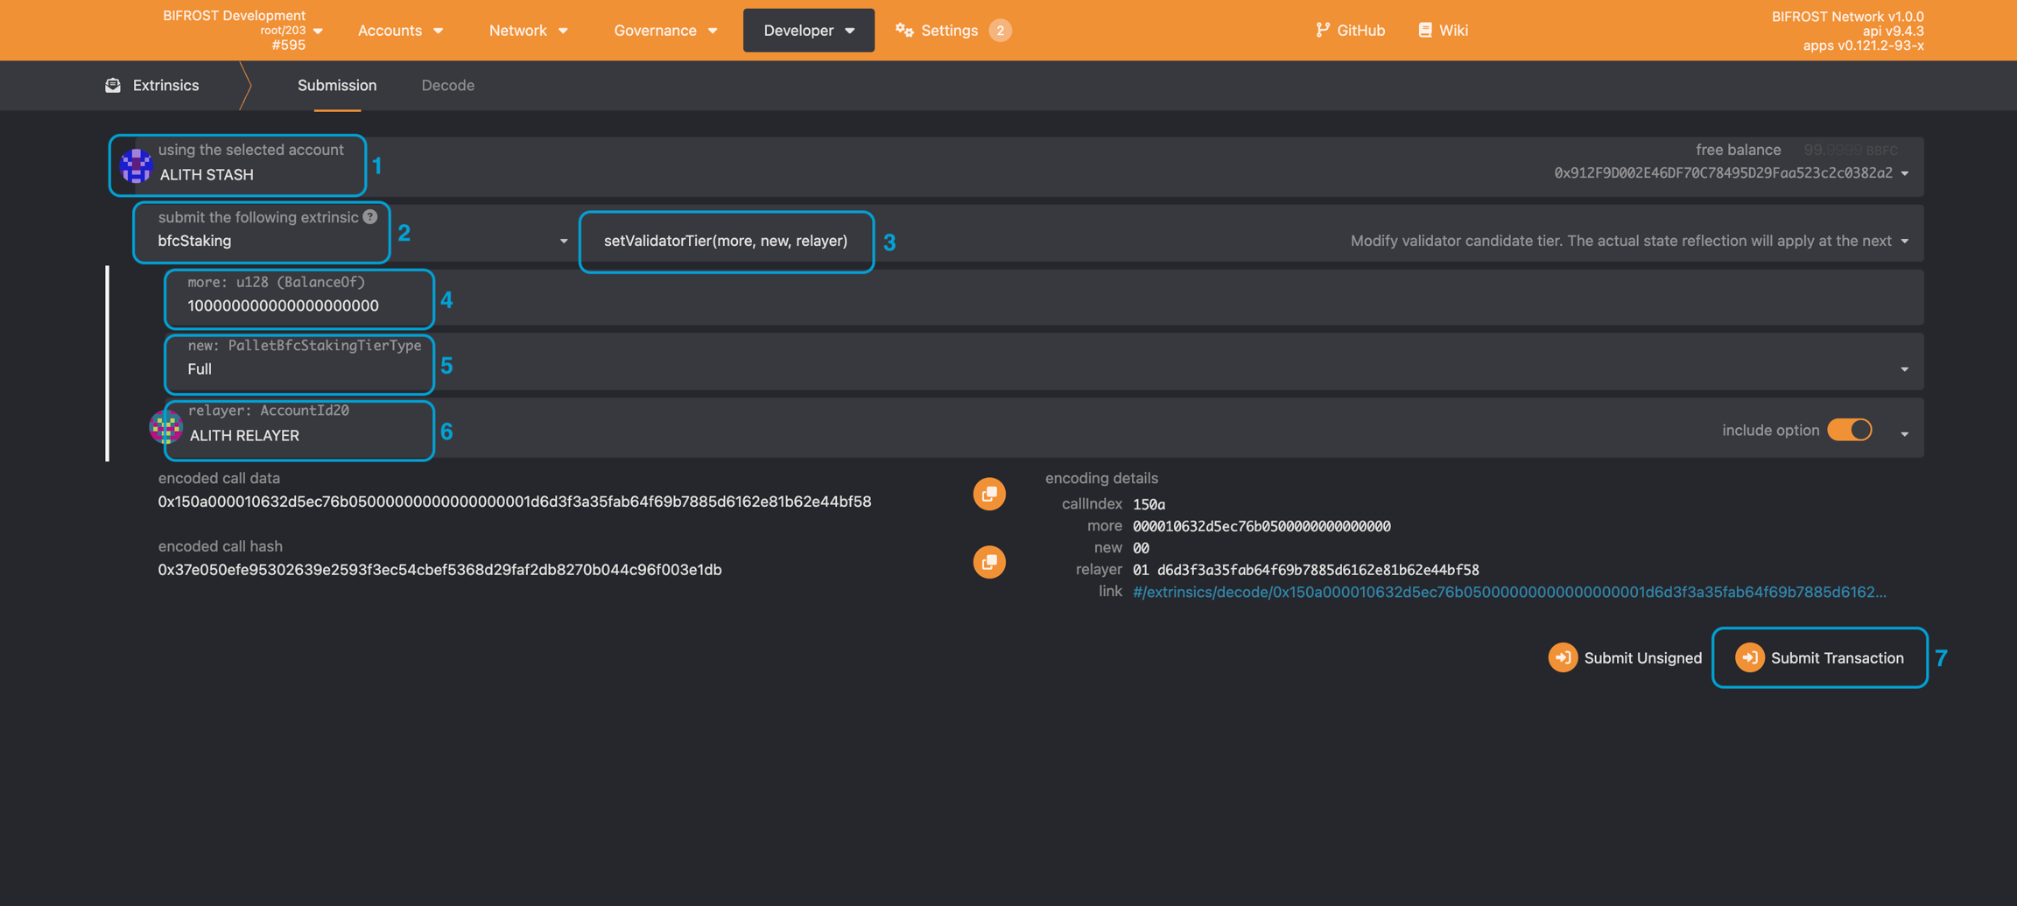Expand the setValidatorTier method dropdown
Viewport: 2017px width, 906px height.
click(1904, 241)
